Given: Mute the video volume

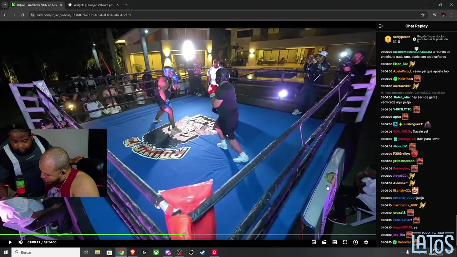Looking at the screenshot, I should click(20, 242).
